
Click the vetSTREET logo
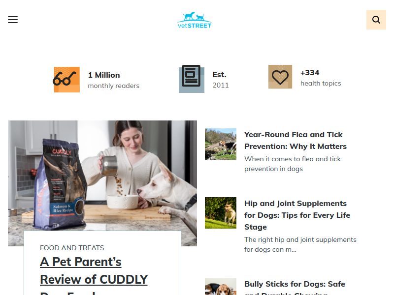tap(195, 20)
